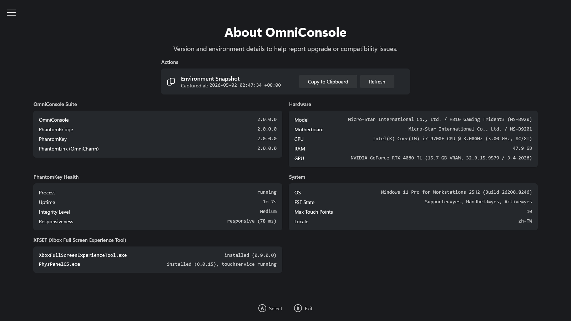Click the CPU value i7-9700F

tap(452, 139)
